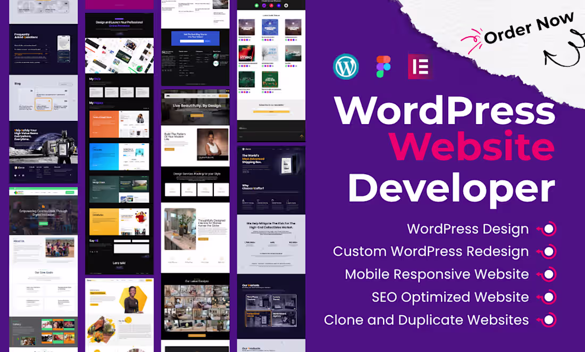Click the bullet icon beside Custom WordPress Redesign

(547, 251)
